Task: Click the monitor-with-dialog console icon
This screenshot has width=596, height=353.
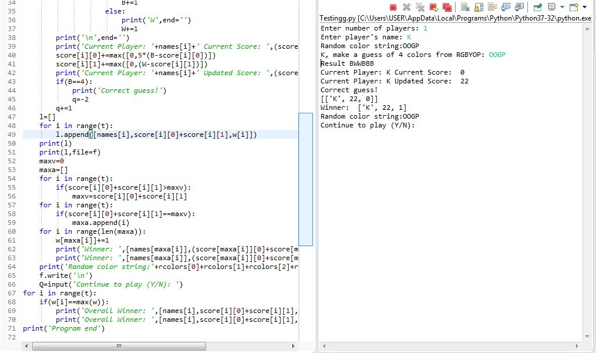Action: [504, 7]
